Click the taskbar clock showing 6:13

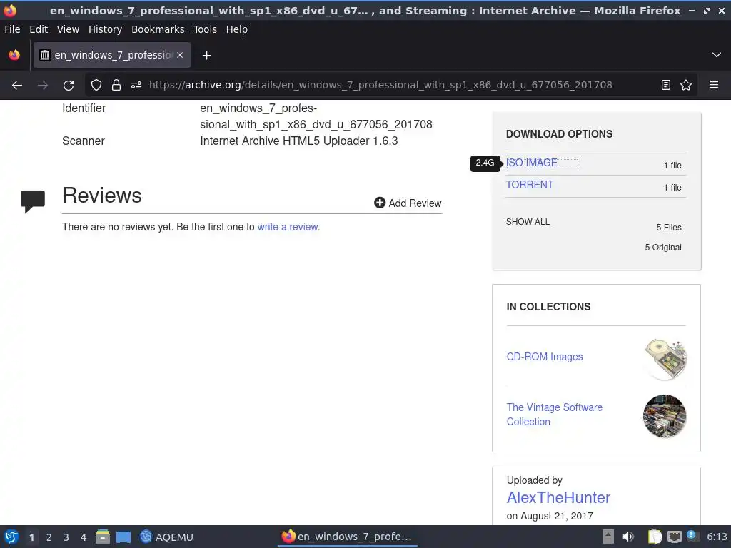(x=717, y=537)
